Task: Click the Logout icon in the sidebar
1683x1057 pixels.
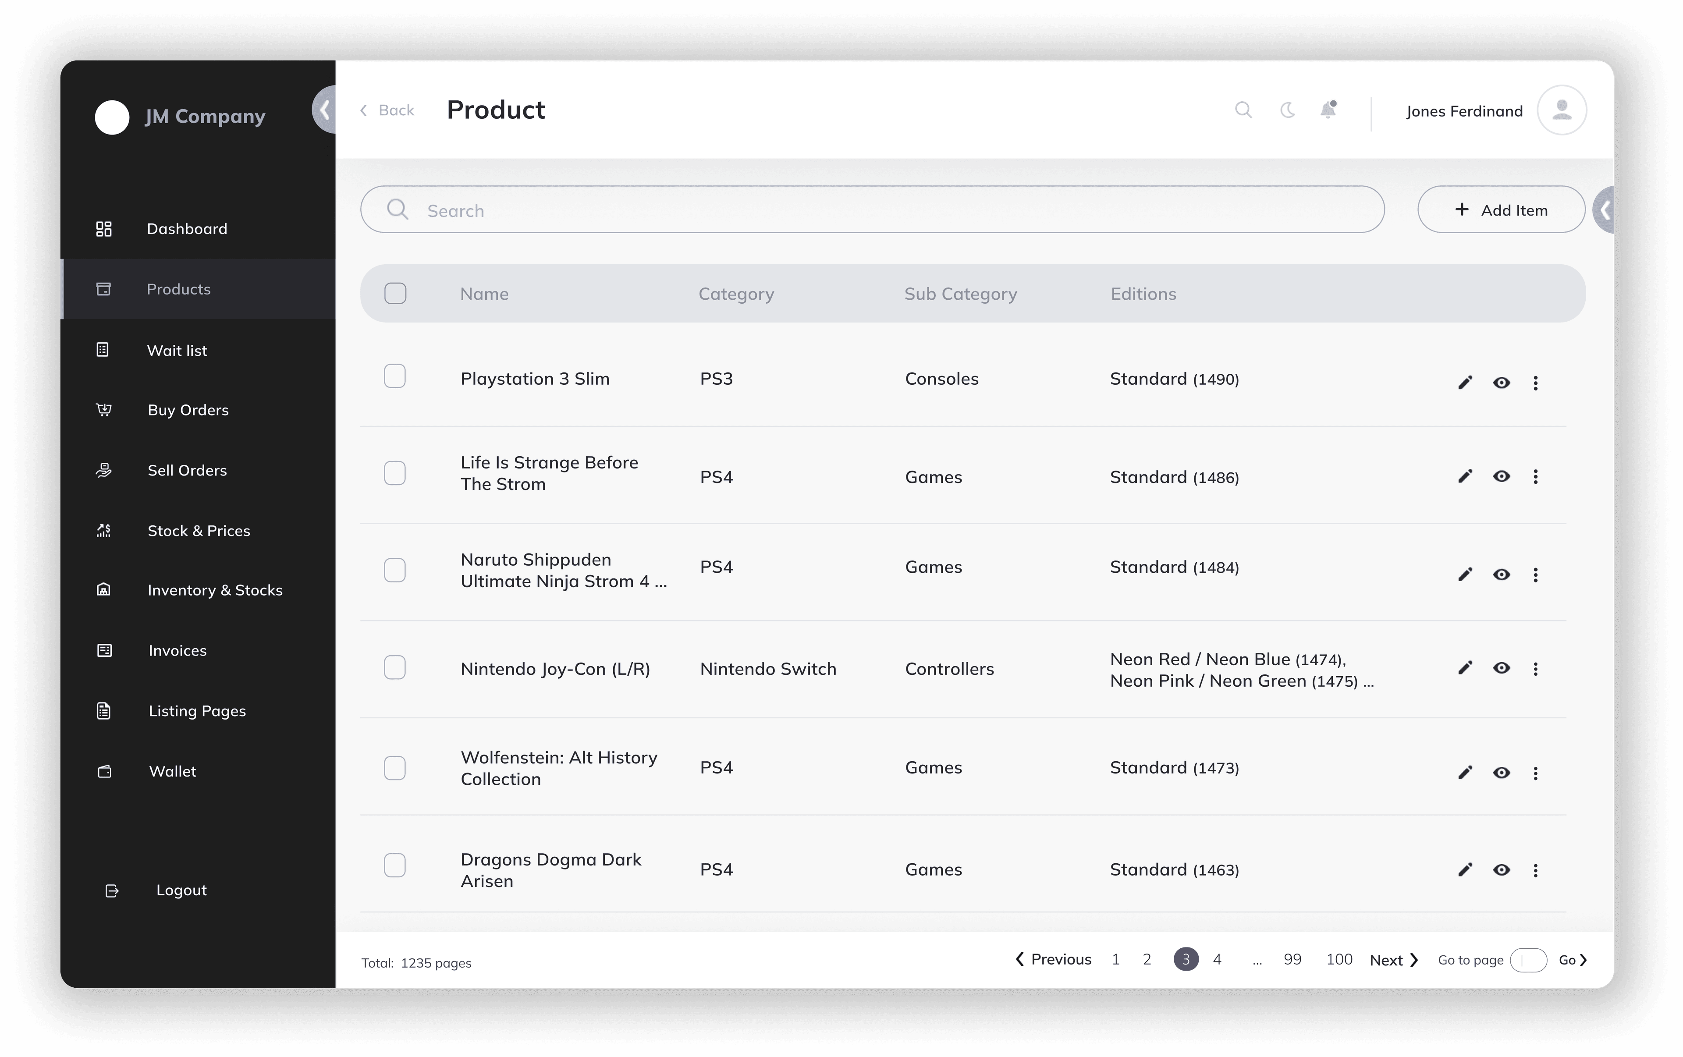Action: pyautogui.click(x=111, y=890)
